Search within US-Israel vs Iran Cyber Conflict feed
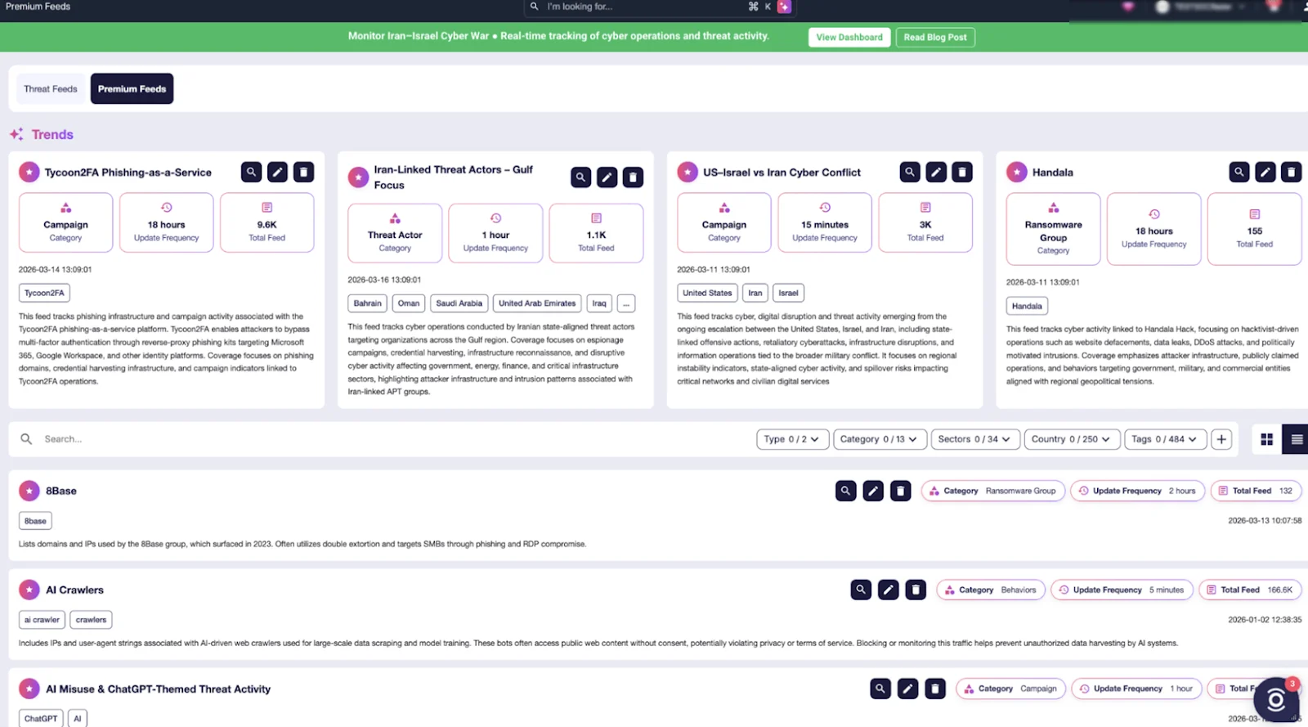 (x=910, y=172)
